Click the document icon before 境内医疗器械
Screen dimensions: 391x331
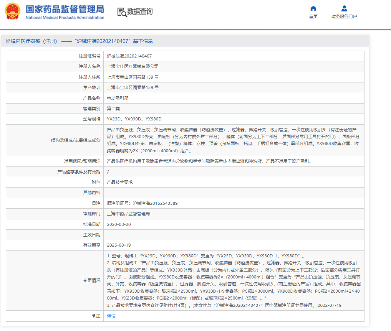point(8,41)
